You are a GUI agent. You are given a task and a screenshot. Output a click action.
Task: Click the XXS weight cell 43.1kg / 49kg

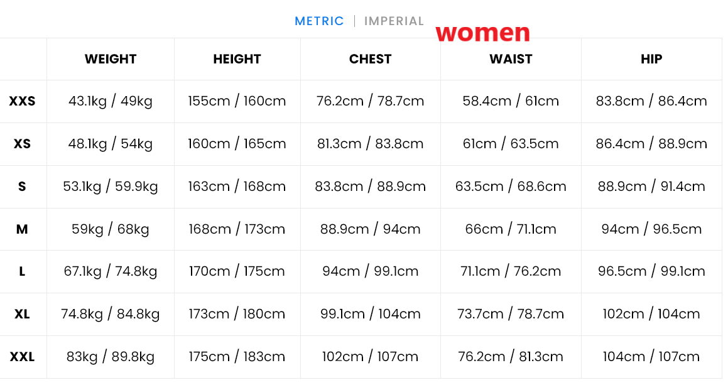click(111, 101)
